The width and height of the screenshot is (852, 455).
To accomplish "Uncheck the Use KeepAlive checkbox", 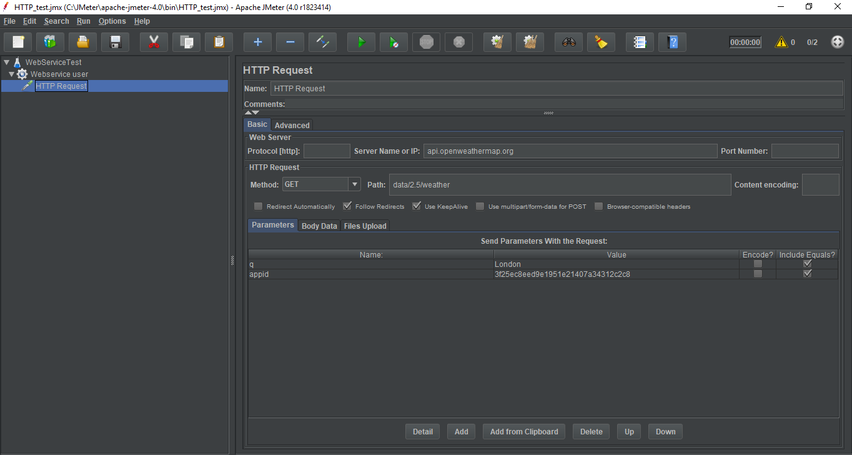I will coord(417,207).
